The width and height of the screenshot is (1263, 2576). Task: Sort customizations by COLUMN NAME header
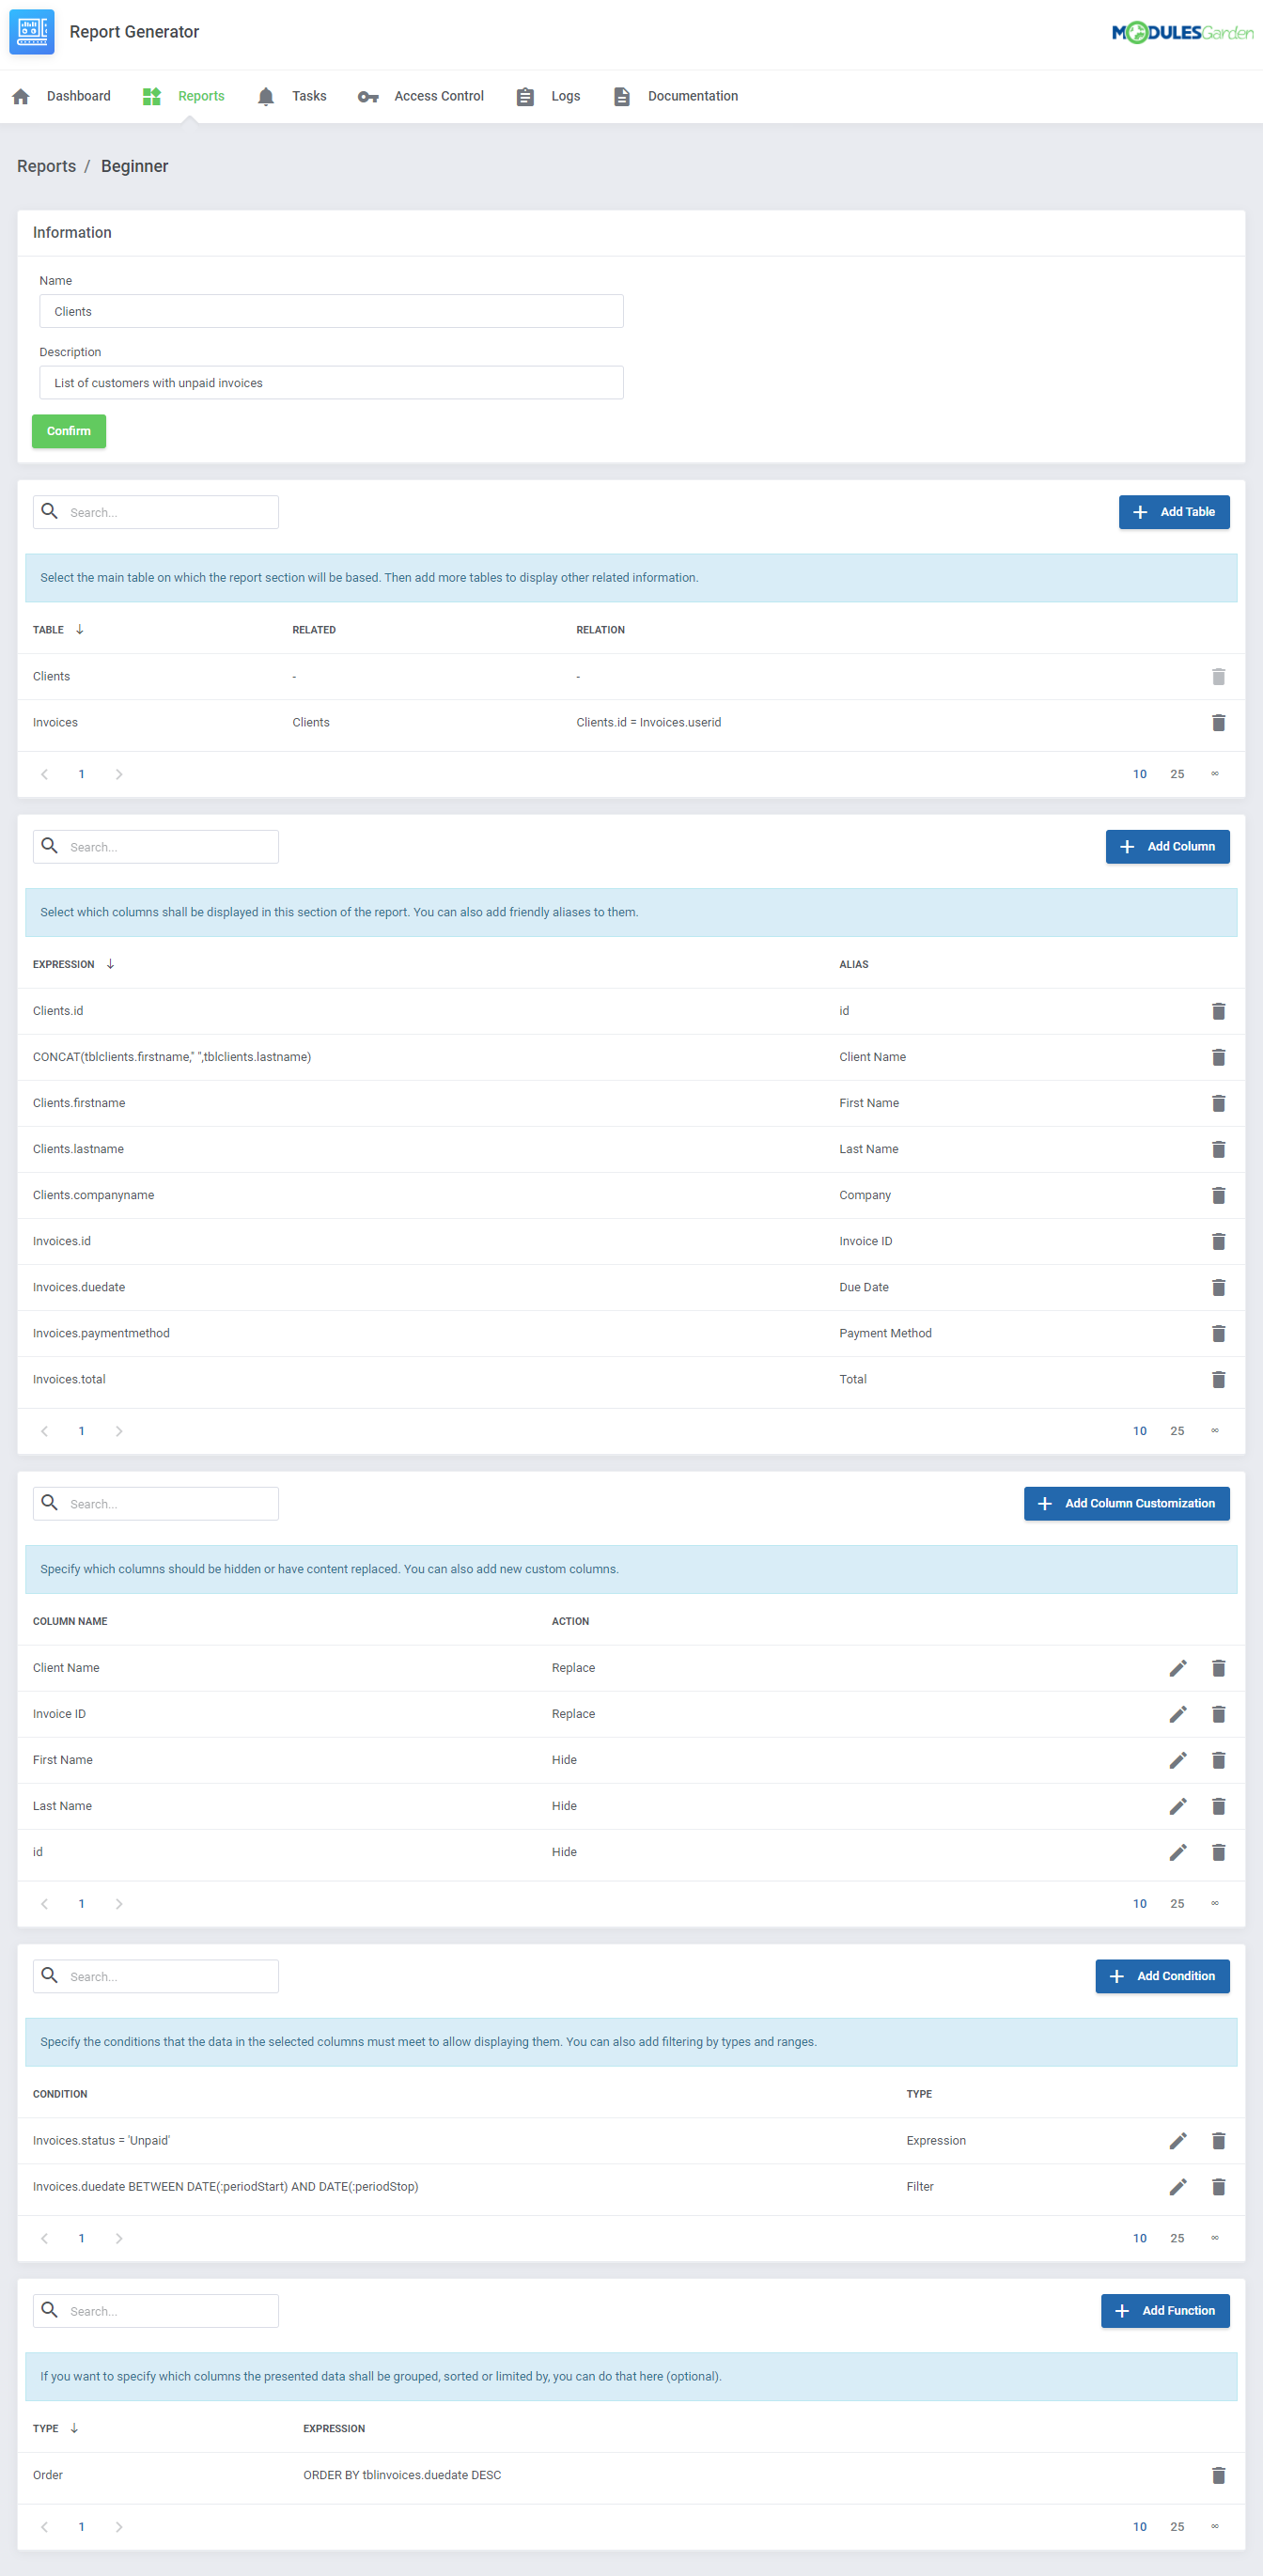pyautogui.click(x=70, y=1621)
